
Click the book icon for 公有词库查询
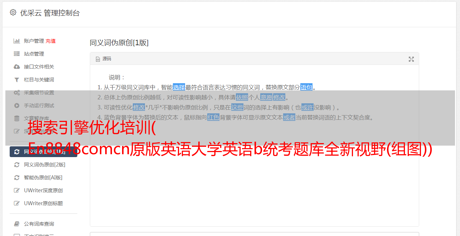(16, 224)
